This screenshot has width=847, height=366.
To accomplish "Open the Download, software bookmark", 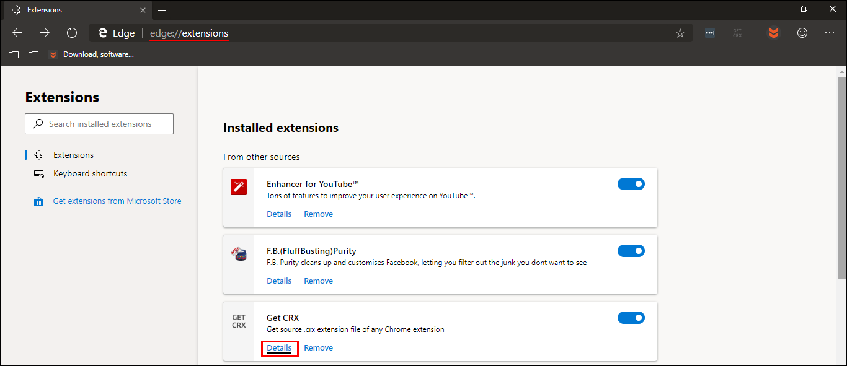I will pos(91,54).
